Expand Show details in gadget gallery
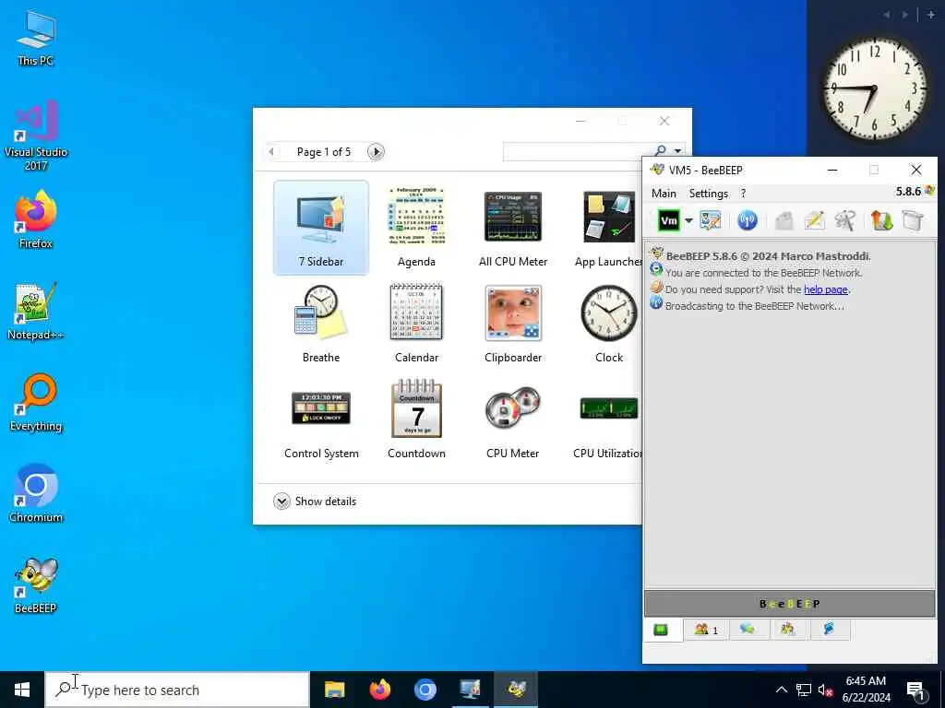The height and width of the screenshot is (708, 945). coord(315,501)
